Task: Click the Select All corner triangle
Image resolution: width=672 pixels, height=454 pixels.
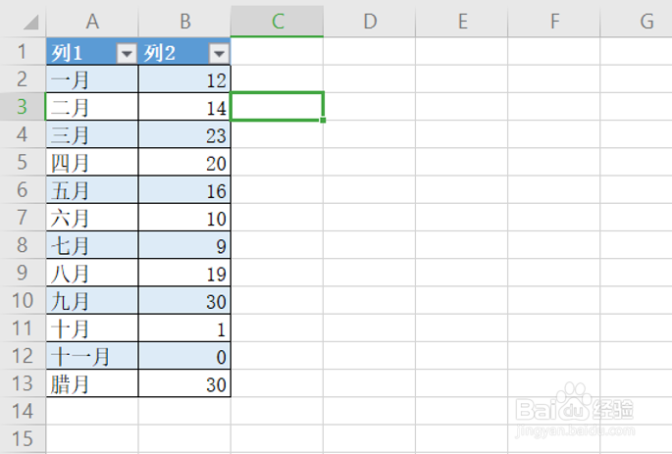Action: (30, 22)
